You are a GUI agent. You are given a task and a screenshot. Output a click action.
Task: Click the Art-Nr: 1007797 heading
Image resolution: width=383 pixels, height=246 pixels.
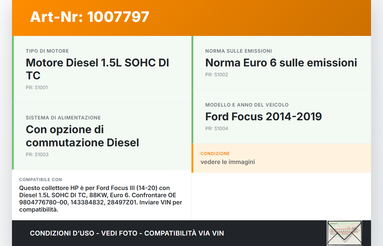click(89, 17)
